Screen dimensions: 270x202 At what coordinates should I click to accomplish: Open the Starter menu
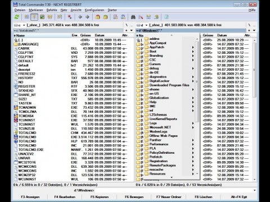click(x=112, y=10)
